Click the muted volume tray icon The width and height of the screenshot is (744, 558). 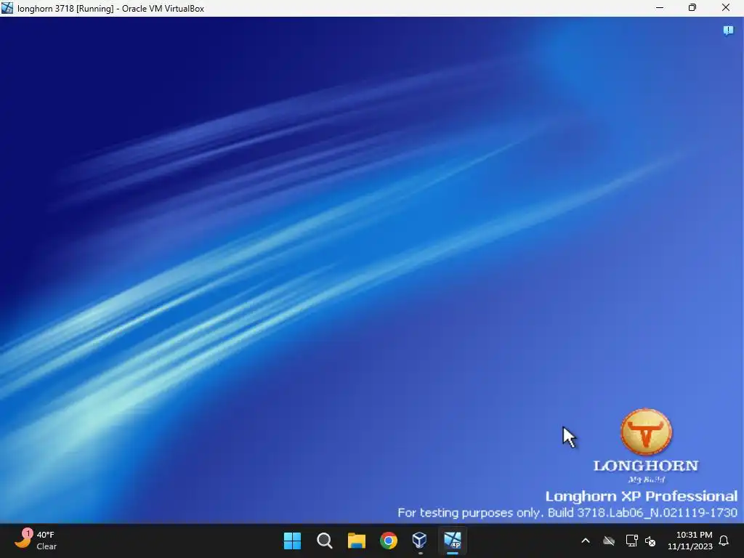tap(650, 541)
